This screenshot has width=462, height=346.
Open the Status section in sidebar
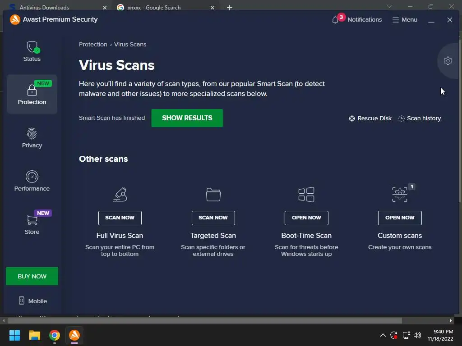click(x=32, y=51)
